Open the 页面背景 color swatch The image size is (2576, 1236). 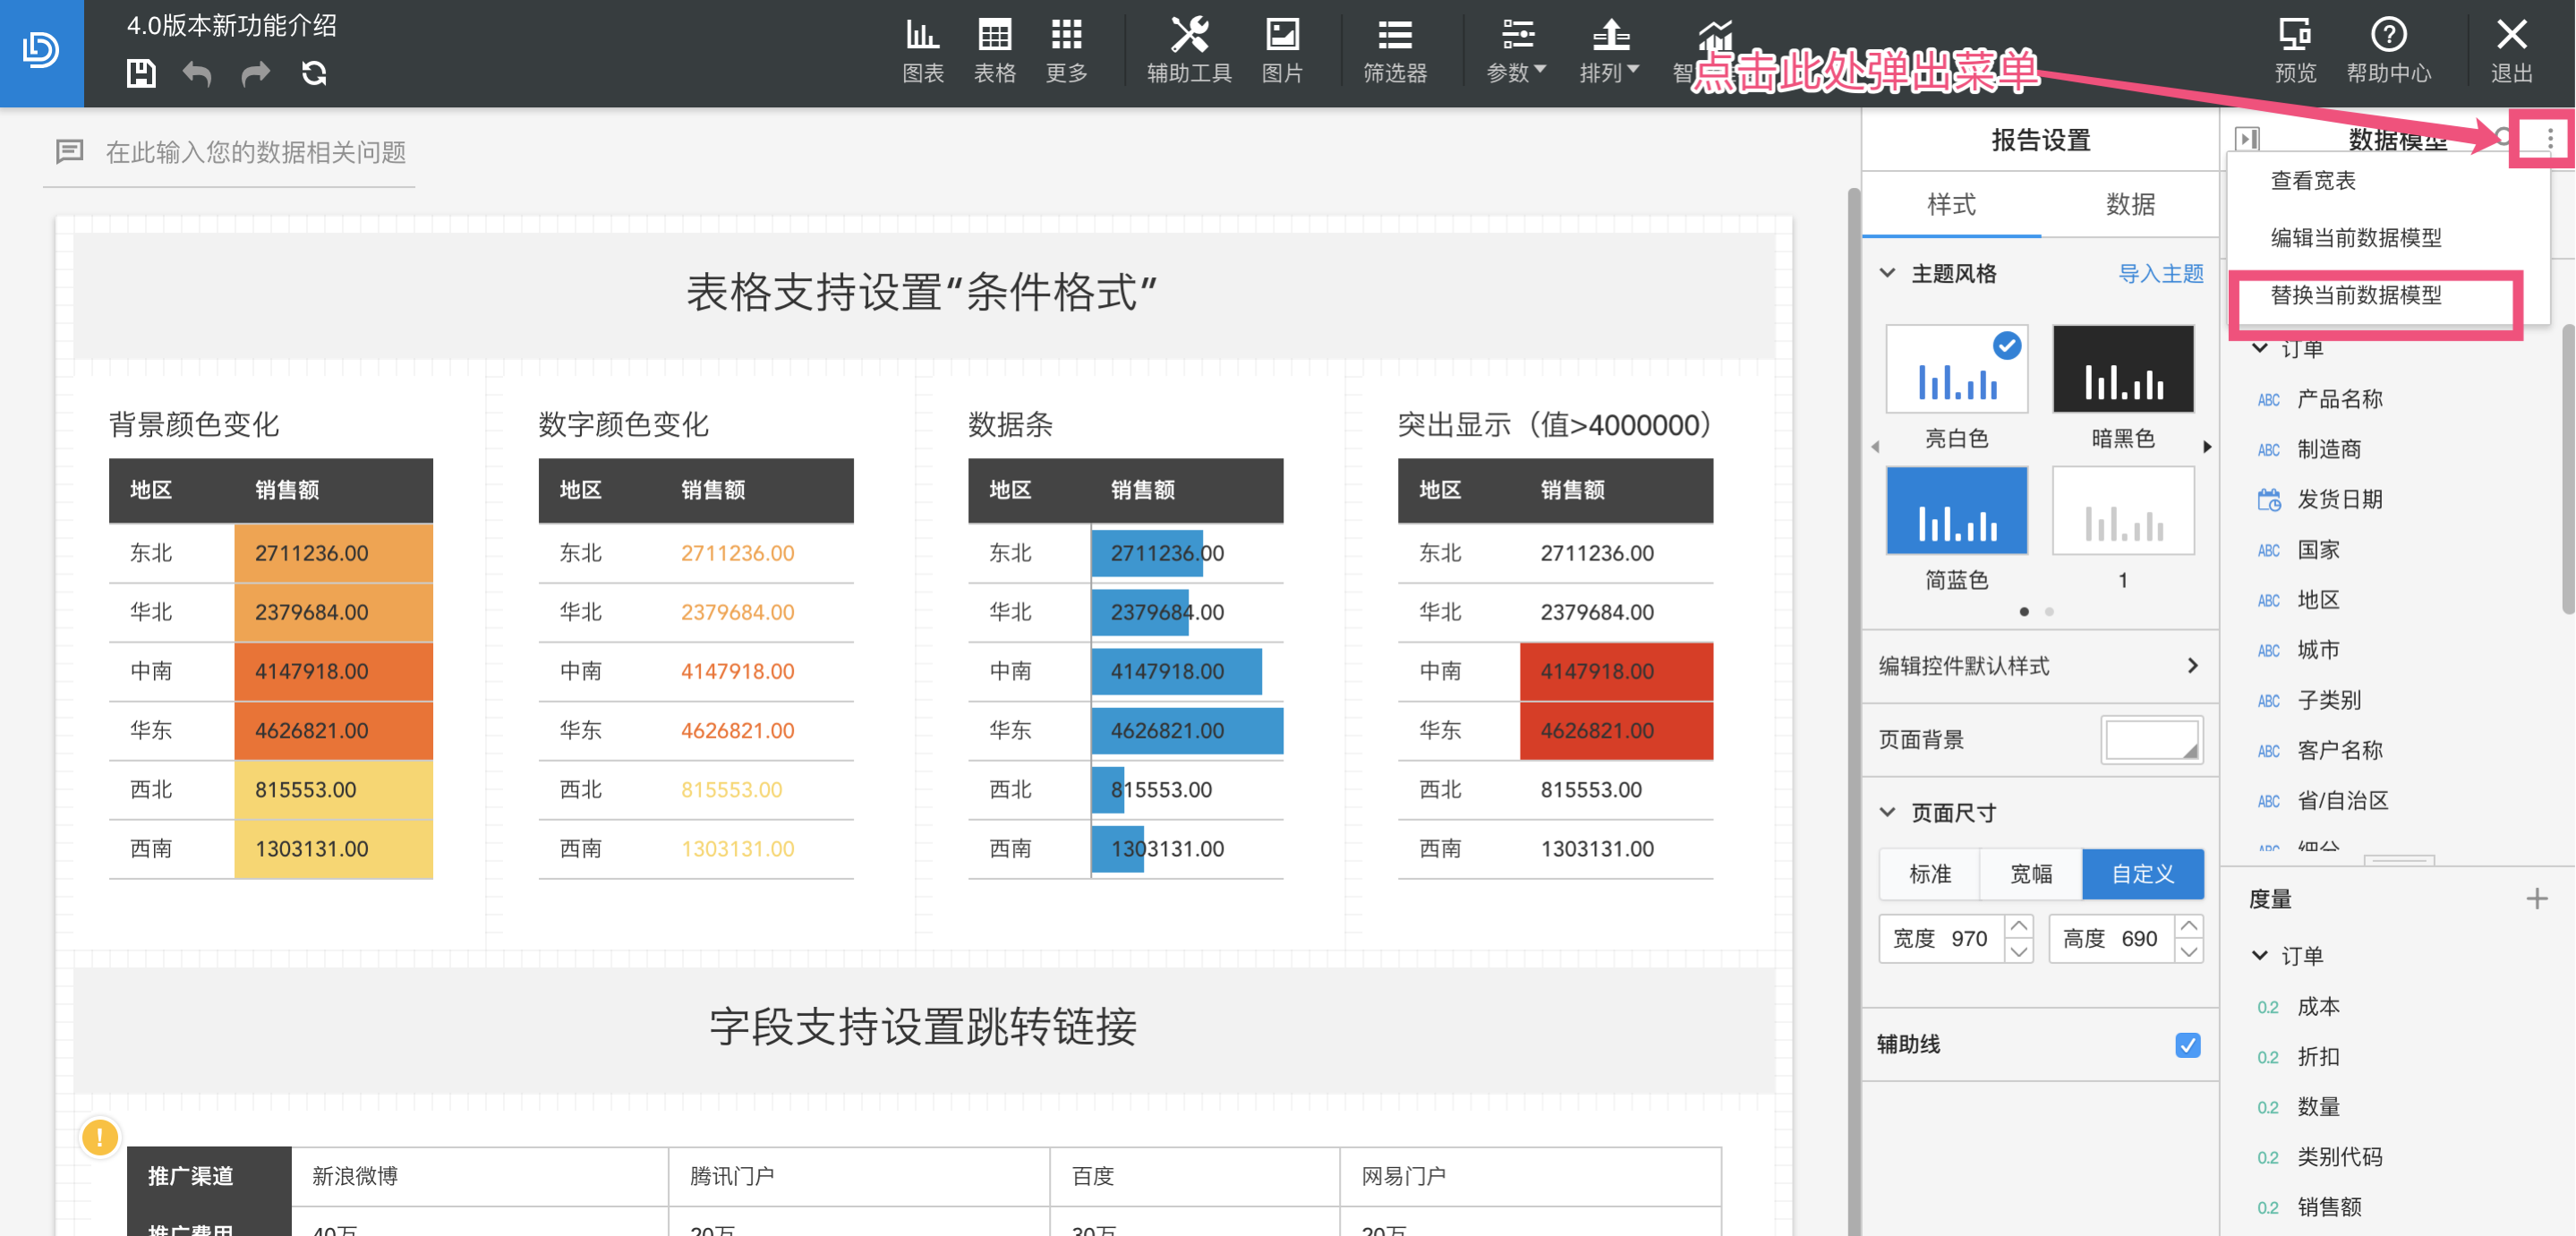pyautogui.click(x=2151, y=740)
